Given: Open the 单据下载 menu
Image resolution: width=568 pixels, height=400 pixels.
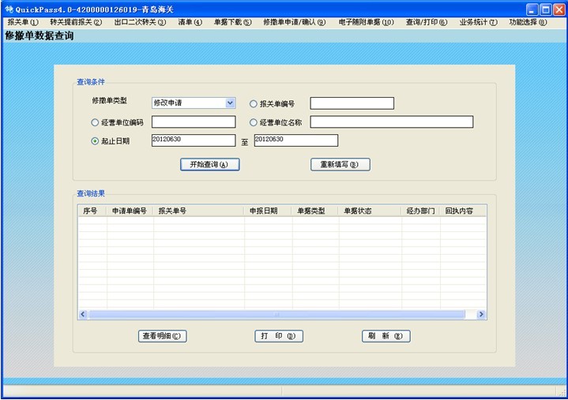Looking at the screenshot, I should click(x=232, y=22).
